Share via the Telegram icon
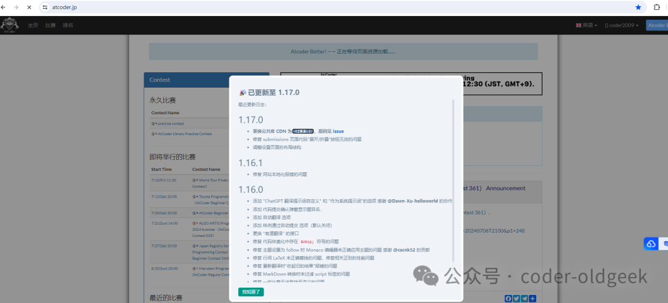Screen dimensions: 668x303 (x=525, y=299)
